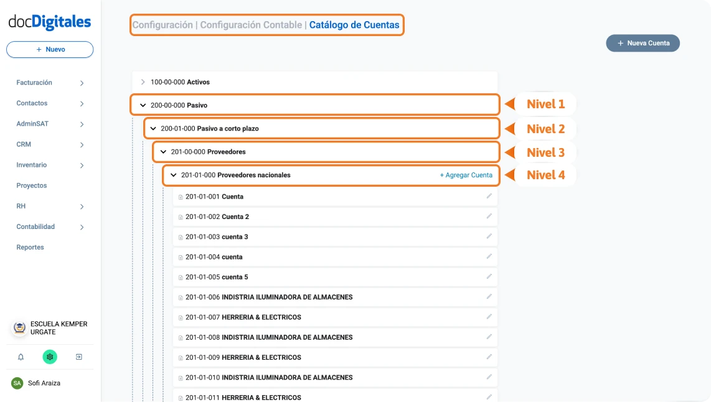Image resolution: width=711 pixels, height=402 pixels.
Task: Click the + Nuevo button
Action: (x=50, y=50)
